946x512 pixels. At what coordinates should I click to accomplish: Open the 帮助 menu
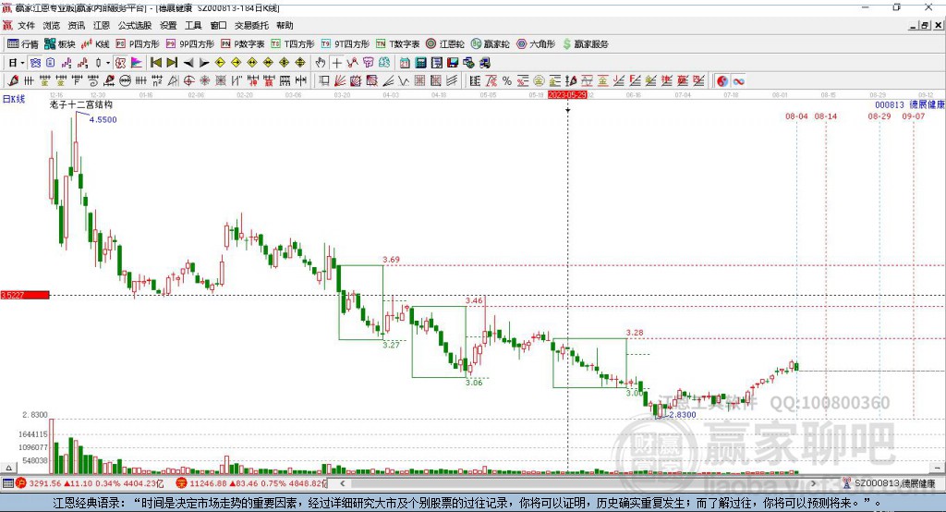(285, 25)
